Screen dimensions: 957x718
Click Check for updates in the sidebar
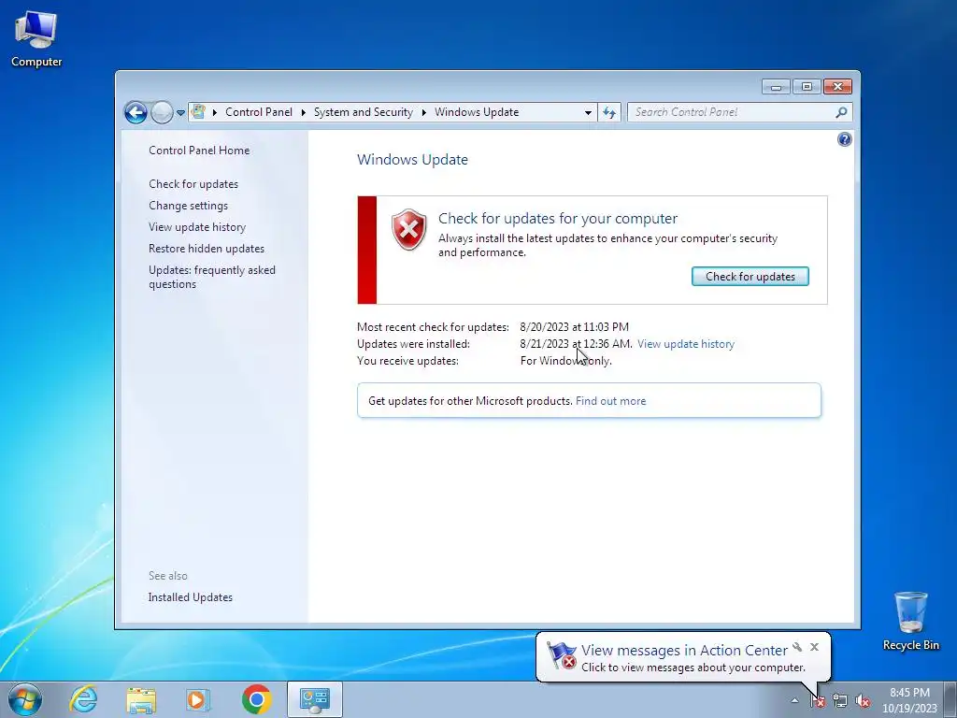[x=193, y=184]
